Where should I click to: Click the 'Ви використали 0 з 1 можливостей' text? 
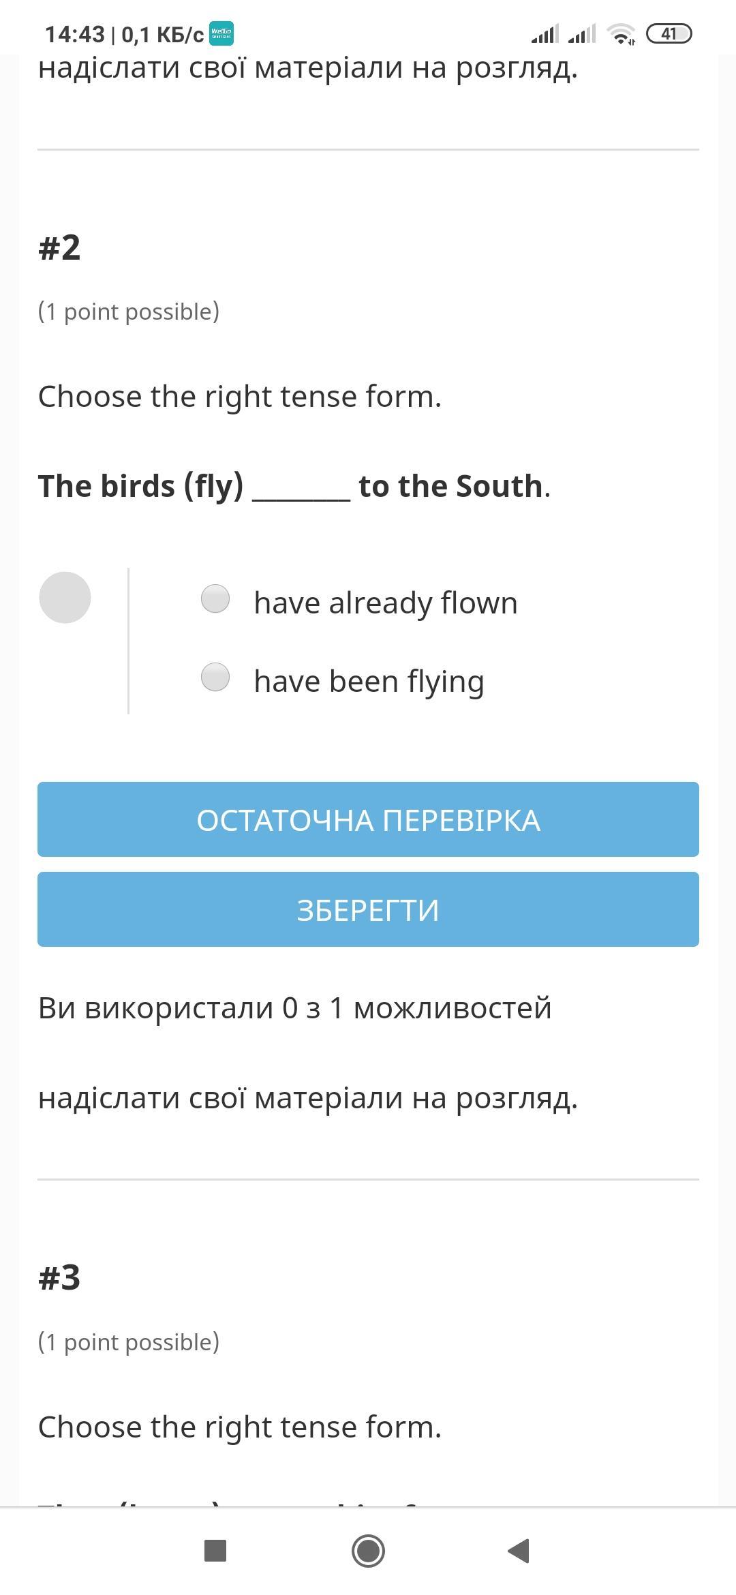[294, 1007]
